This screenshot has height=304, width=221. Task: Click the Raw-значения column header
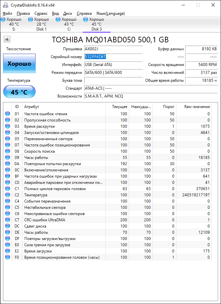[x=197, y=107]
